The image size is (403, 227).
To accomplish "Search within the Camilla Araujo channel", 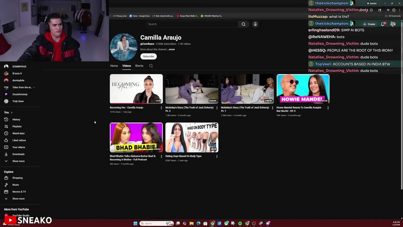I will pos(151,66).
